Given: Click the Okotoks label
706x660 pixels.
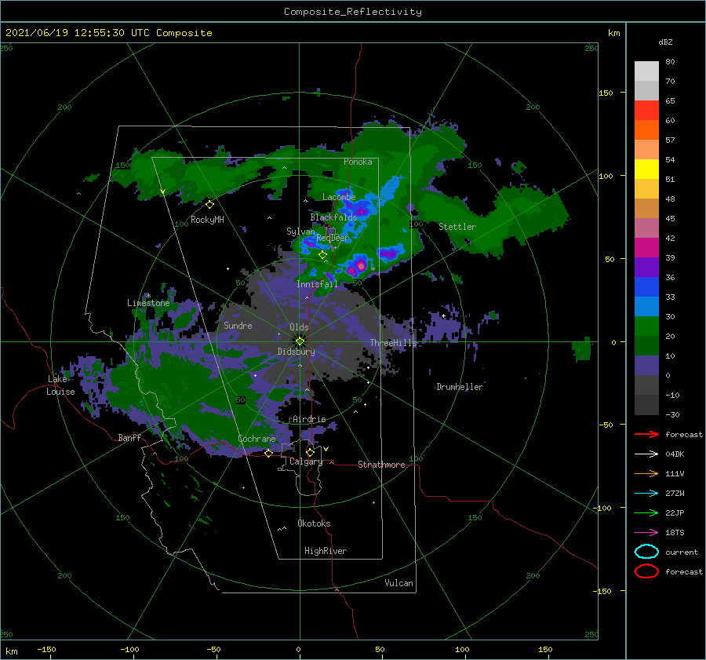Looking at the screenshot, I should (x=314, y=523).
